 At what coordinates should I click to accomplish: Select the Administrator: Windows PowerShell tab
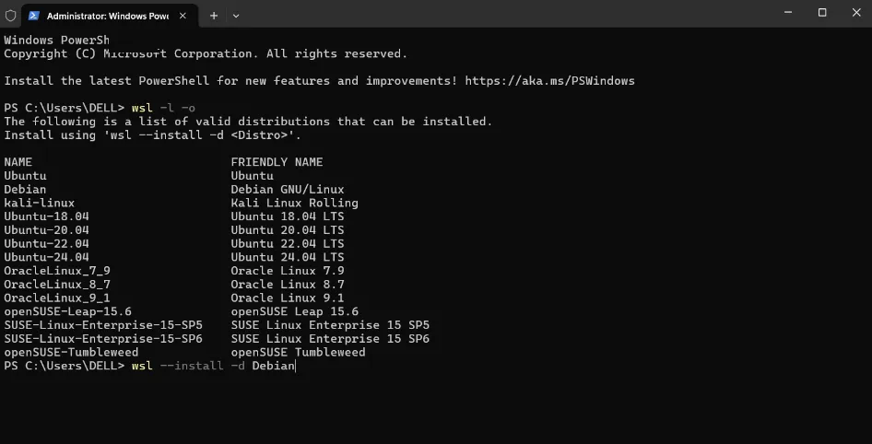(x=101, y=16)
